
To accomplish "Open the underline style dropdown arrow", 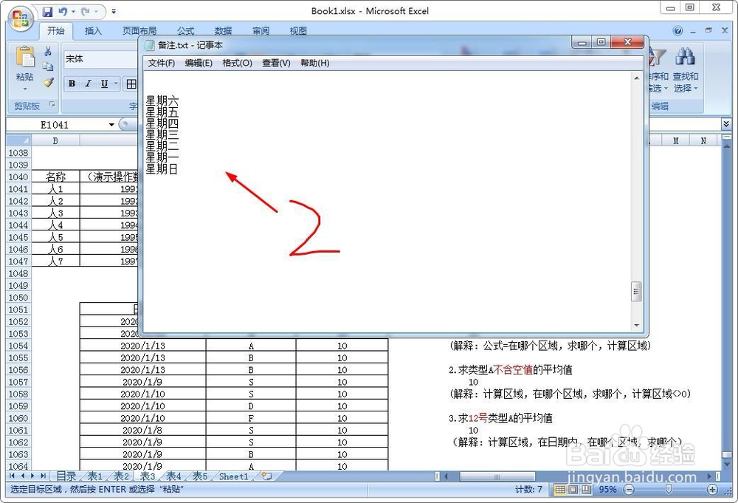I will (x=116, y=84).
